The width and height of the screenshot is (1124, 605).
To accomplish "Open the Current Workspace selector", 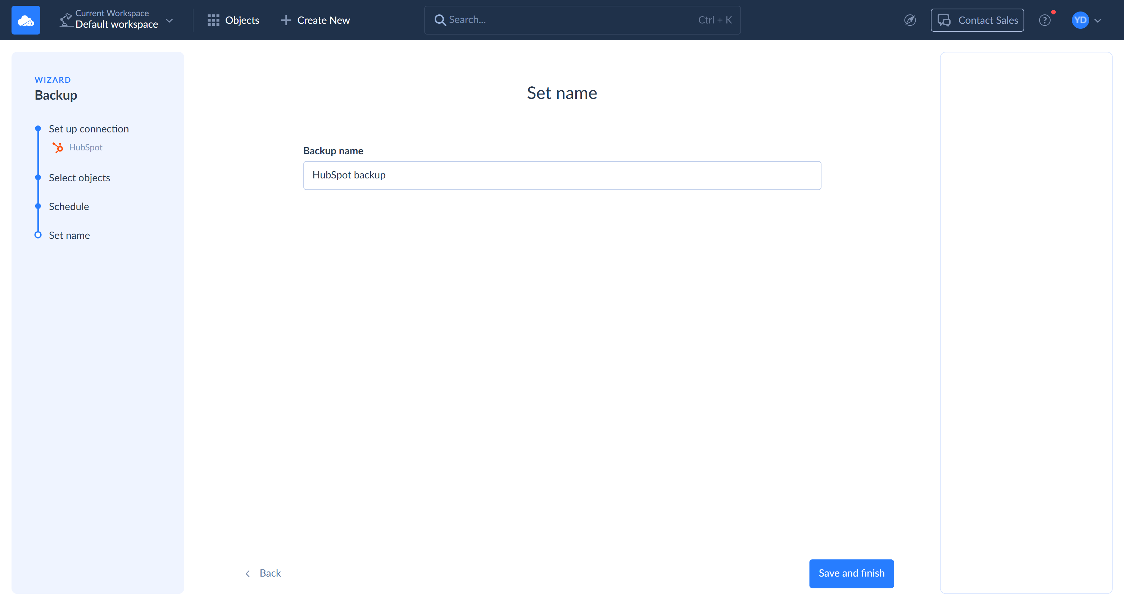I will click(x=117, y=20).
